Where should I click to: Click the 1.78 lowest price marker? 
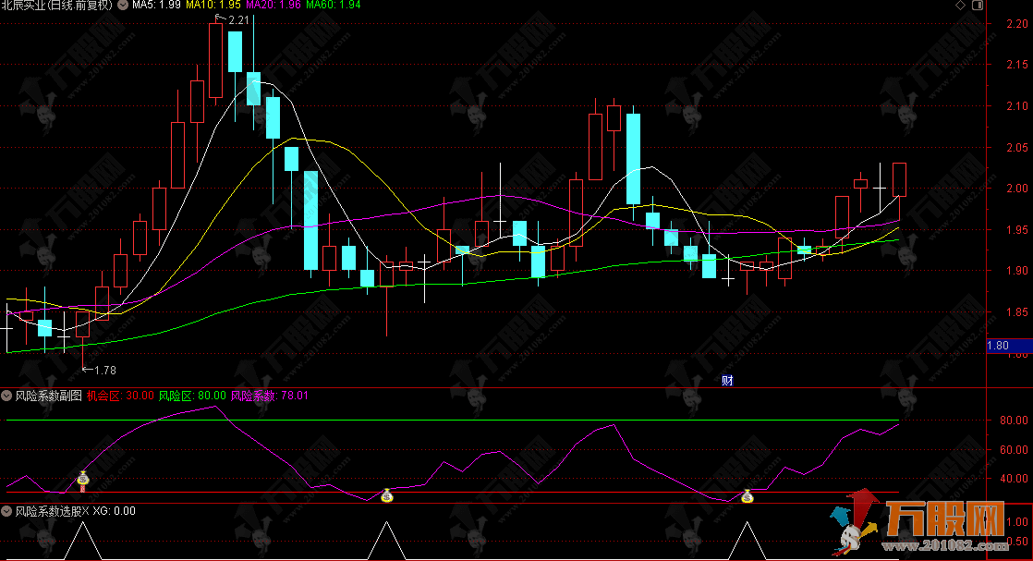pyautogui.click(x=103, y=371)
